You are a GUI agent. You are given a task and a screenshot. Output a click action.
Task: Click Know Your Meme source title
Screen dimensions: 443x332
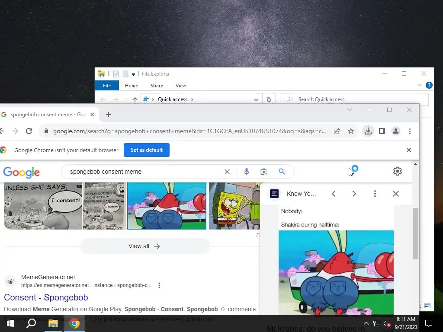click(x=301, y=194)
